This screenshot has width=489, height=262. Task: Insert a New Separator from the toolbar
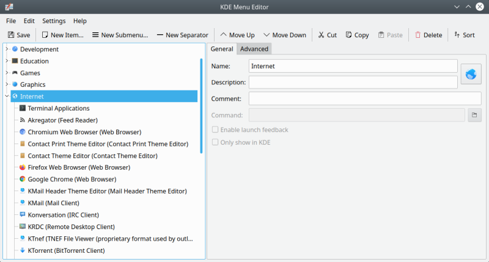(182, 35)
